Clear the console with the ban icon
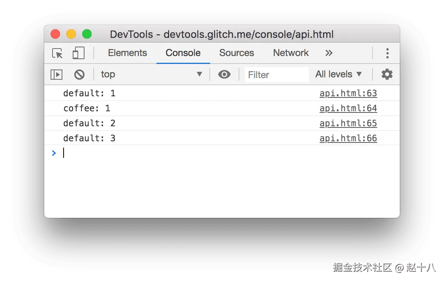This screenshot has height=281, width=444. point(79,74)
